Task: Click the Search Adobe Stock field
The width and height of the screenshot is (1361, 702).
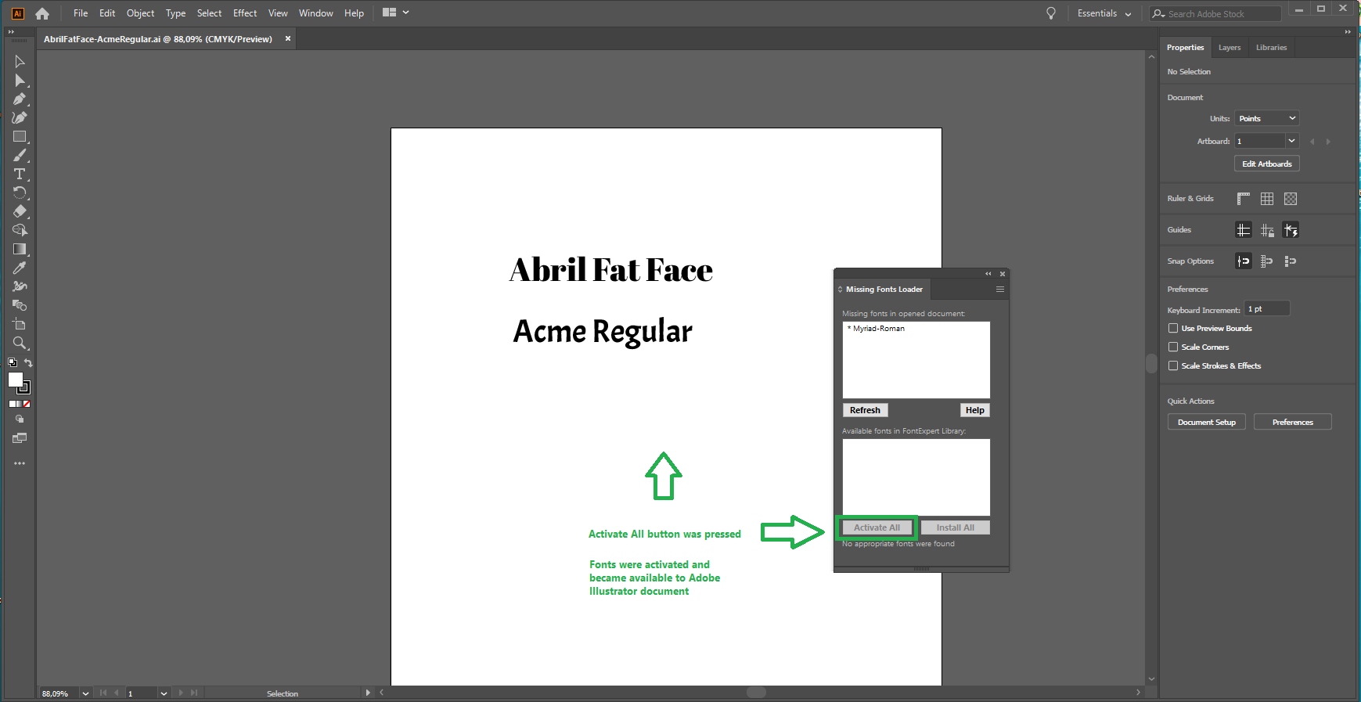Action: coord(1215,13)
